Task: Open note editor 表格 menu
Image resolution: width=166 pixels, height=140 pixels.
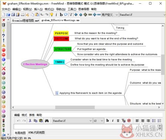Action: (x=32, y=115)
